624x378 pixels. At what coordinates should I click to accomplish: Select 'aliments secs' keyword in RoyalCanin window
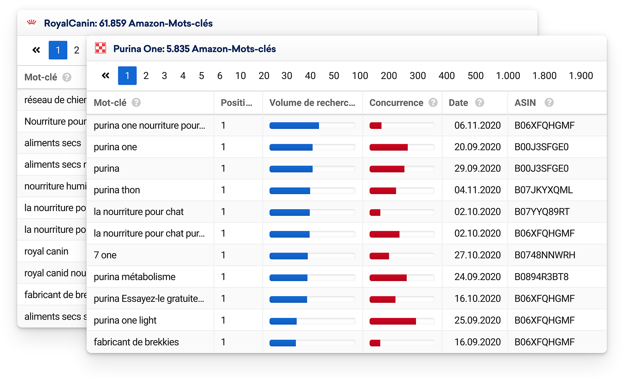pyautogui.click(x=53, y=143)
